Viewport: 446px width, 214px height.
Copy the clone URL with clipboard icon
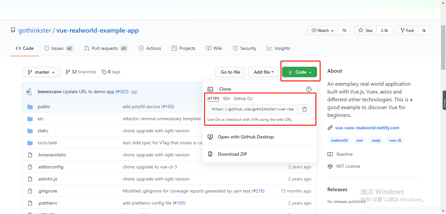(305, 109)
